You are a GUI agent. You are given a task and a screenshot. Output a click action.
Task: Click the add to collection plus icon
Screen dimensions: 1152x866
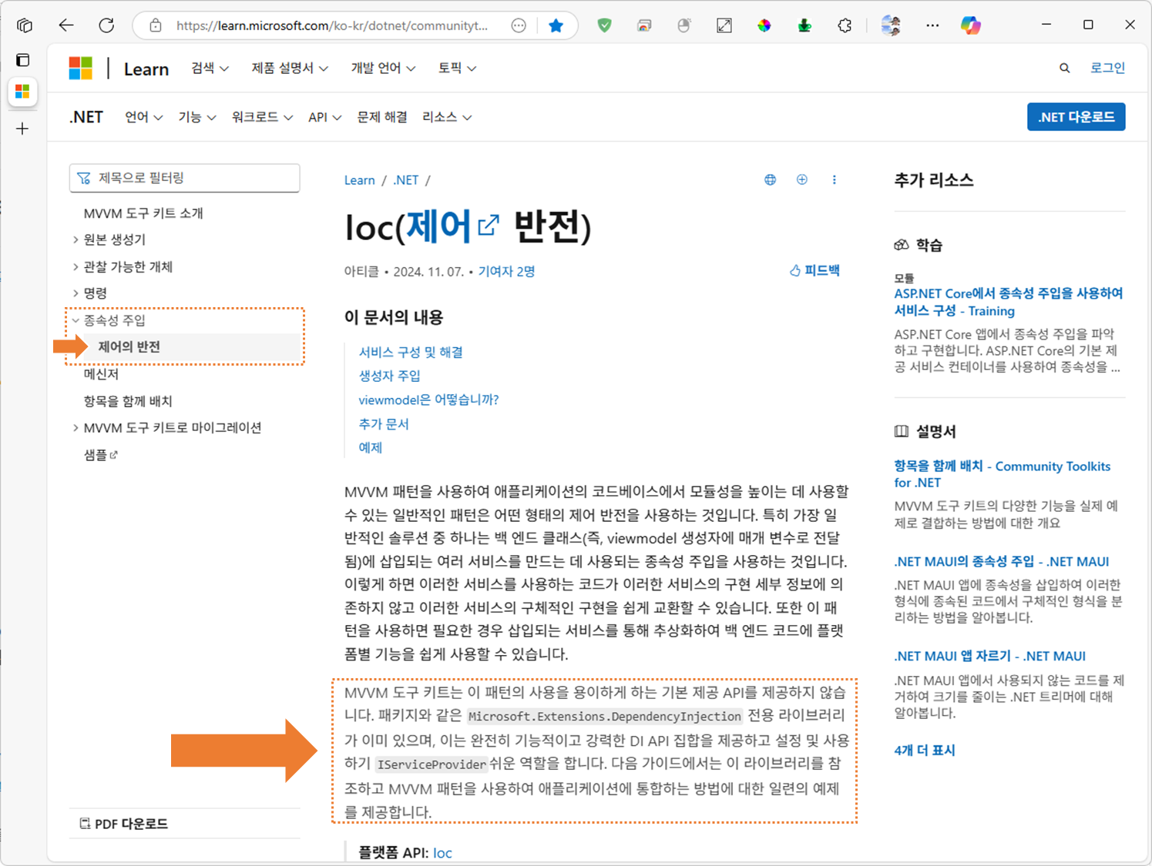(802, 179)
